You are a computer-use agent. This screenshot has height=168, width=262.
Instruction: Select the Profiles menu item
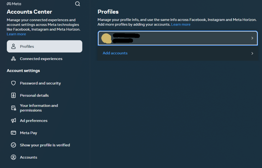coord(45,46)
